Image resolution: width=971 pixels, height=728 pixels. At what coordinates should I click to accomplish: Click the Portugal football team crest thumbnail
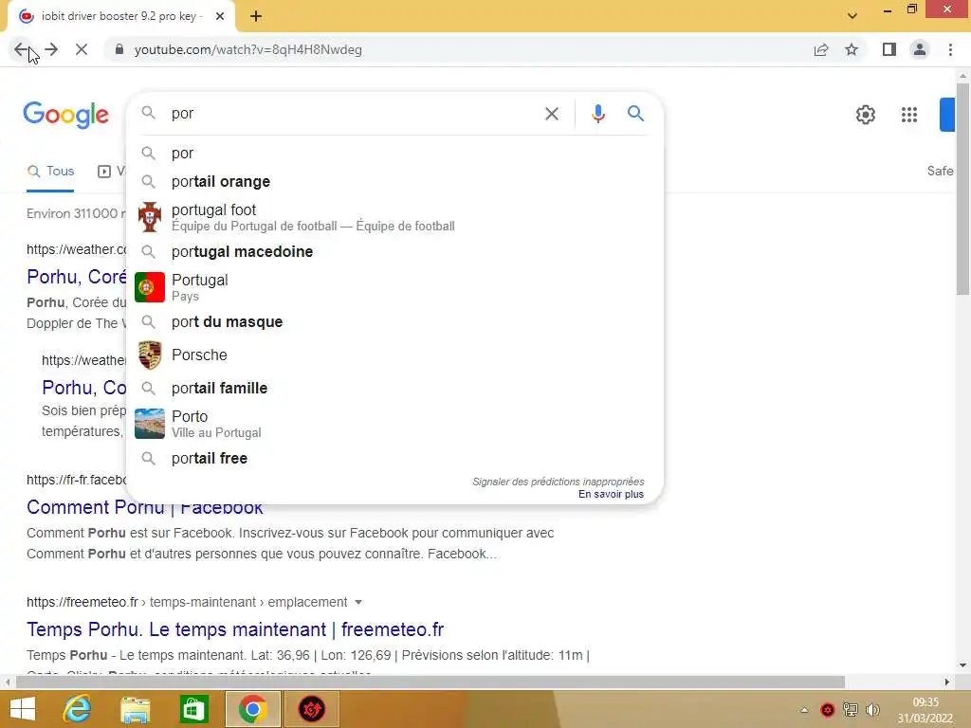coord(149,217)
